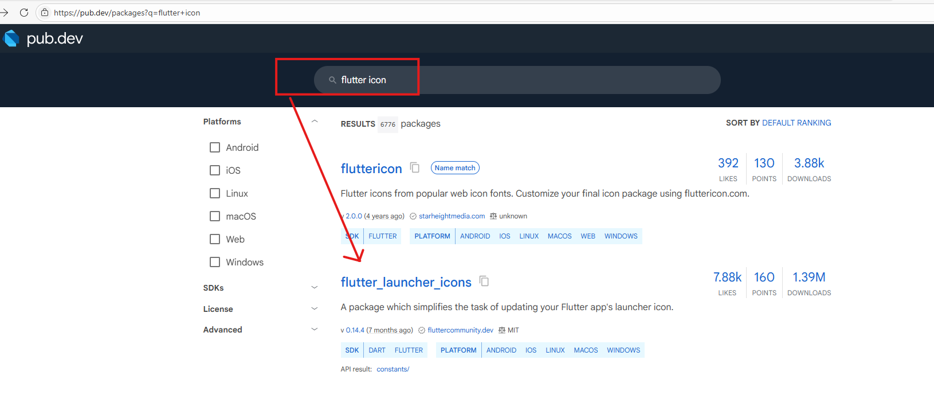Select the FLUTTER SDK tag under fluttericon
Screen dimensions: 934x395
click(382, 236)
